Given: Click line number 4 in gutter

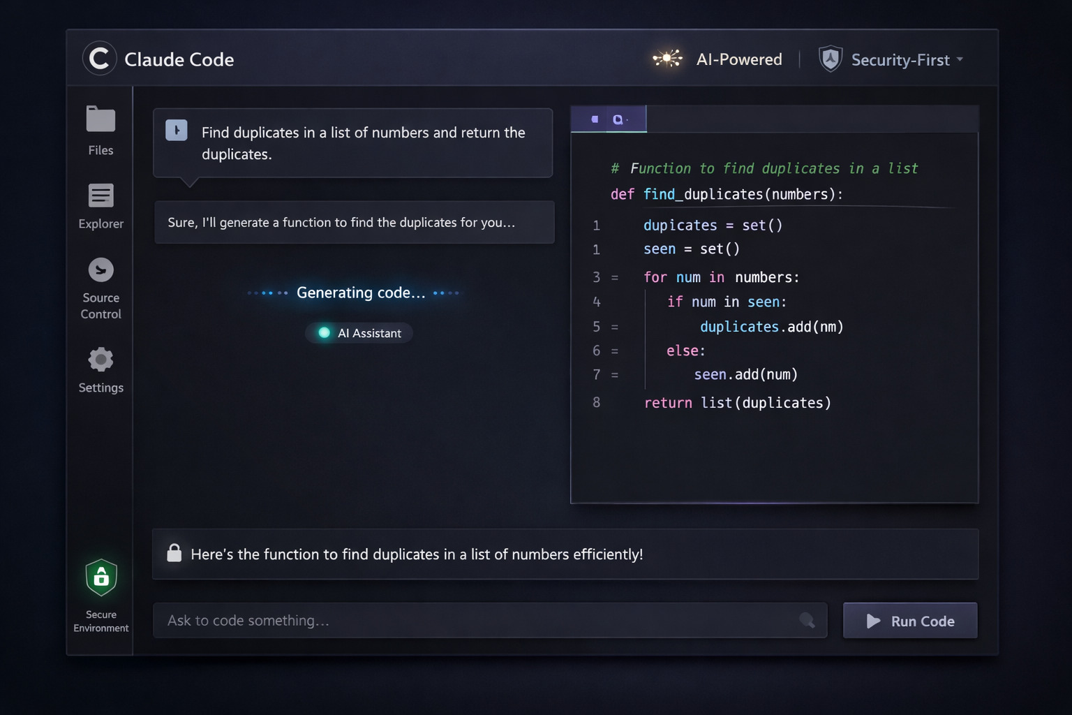Looking at the screenshot, I should click(597, 302).
